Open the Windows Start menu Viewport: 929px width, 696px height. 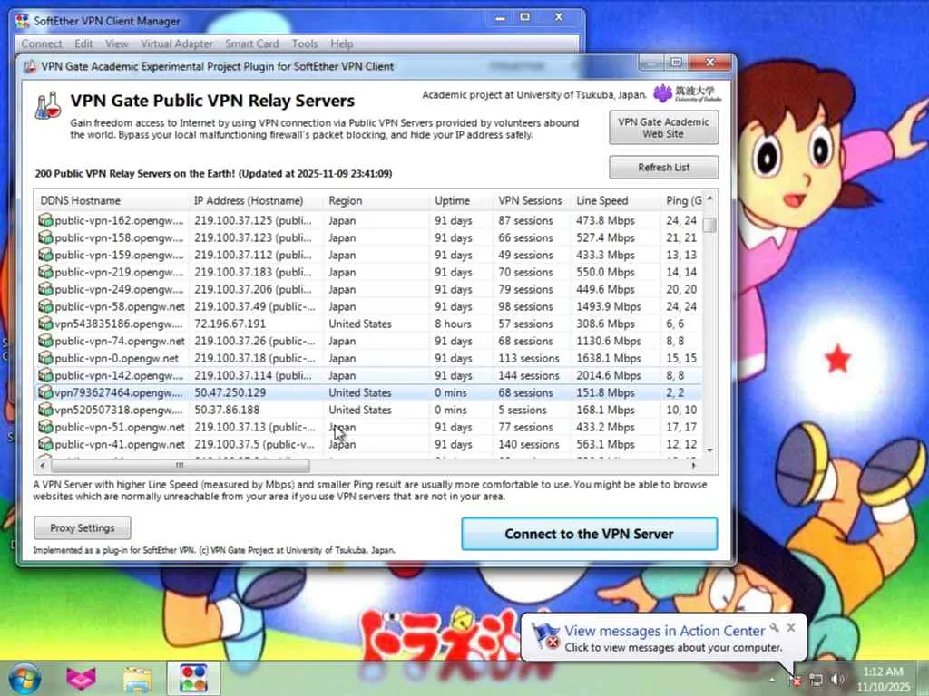24,678
